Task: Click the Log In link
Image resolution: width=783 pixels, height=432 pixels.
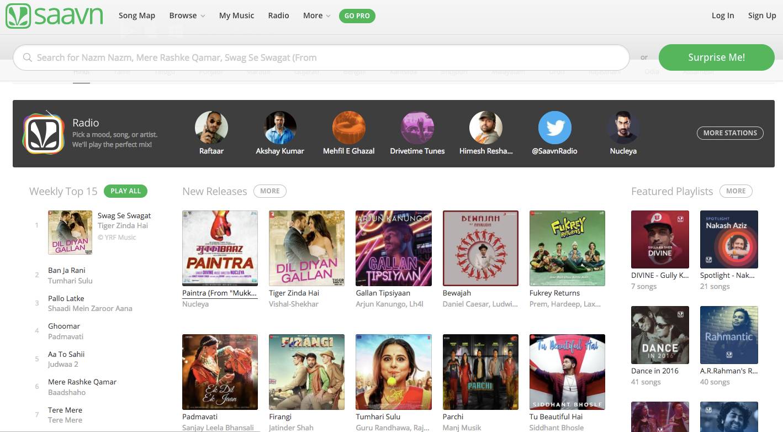Action: 723,15
